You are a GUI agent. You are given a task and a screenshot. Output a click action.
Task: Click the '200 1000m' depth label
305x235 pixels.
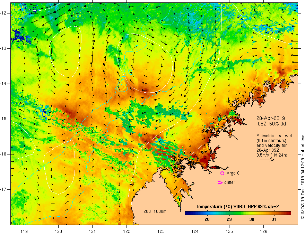click(155, 211)
